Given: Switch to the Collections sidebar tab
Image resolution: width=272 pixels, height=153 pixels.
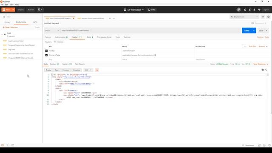Looking at the screenshot, I should click(x=21, y=22).
